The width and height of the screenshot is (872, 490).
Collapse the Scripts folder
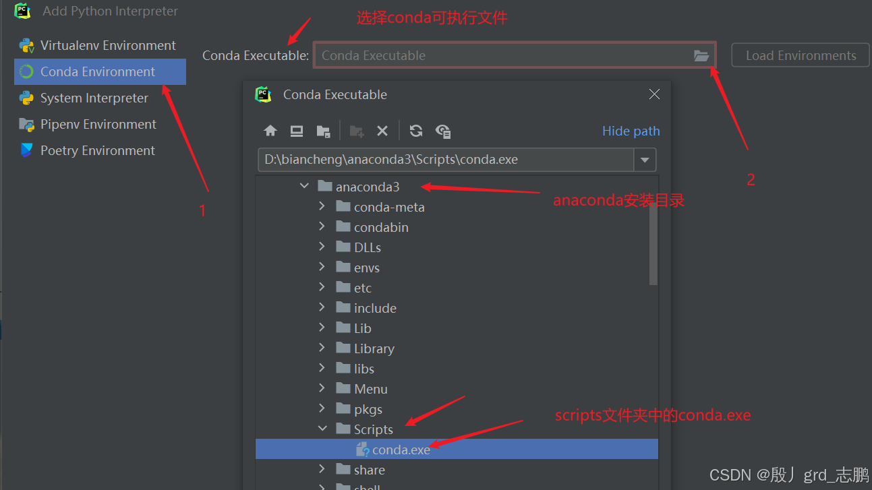click(x=322, y=429)
